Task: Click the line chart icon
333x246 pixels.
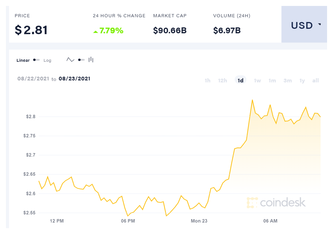Action: click(x=70, y=60)
